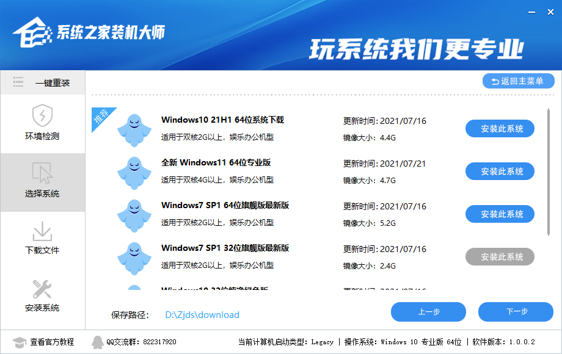Select the title Windows10 21H1 64位系统下载
The image size is (562, 354).
pos(222,120)
